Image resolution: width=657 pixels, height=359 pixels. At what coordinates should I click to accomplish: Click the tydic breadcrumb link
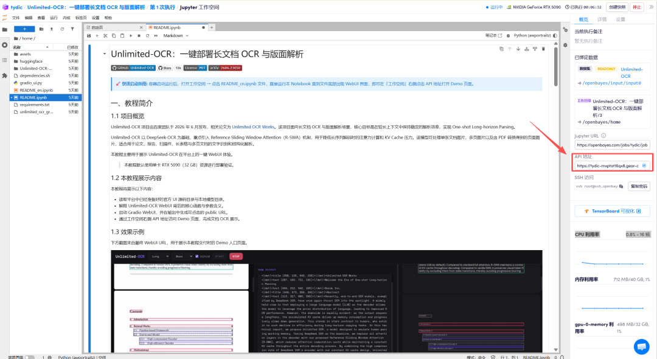click(x=16, y=7)
